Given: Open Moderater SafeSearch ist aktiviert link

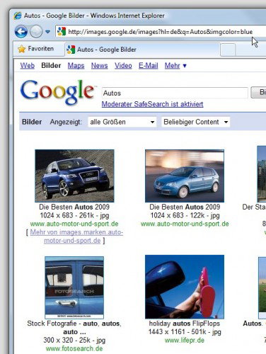Looking at the screenshot, I should [x=152, y=104].
